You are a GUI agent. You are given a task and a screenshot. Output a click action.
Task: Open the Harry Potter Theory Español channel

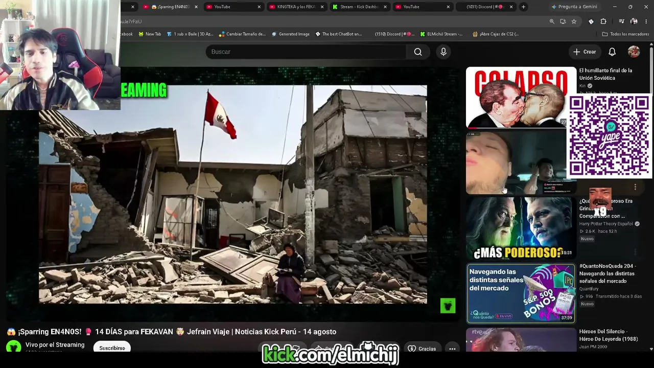[x=606, y=224]
